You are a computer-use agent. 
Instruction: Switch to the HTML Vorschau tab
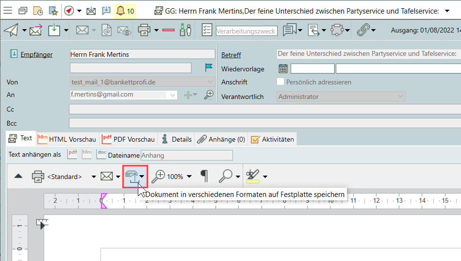(68, 139)
